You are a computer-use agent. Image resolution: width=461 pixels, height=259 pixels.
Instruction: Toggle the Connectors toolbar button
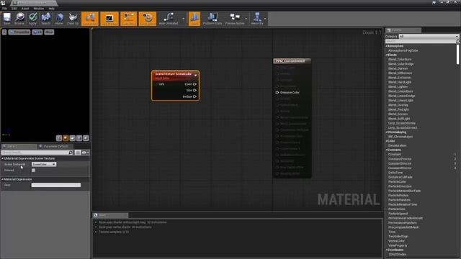pyautogui.click(x=90, y=19)
